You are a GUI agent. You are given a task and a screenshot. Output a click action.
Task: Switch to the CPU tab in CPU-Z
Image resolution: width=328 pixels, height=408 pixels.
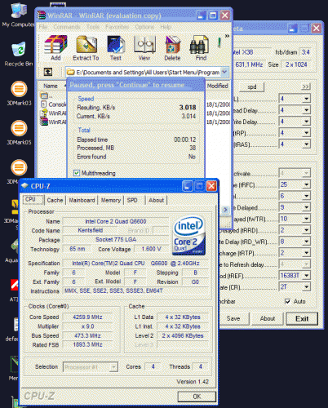pos(33,200)
